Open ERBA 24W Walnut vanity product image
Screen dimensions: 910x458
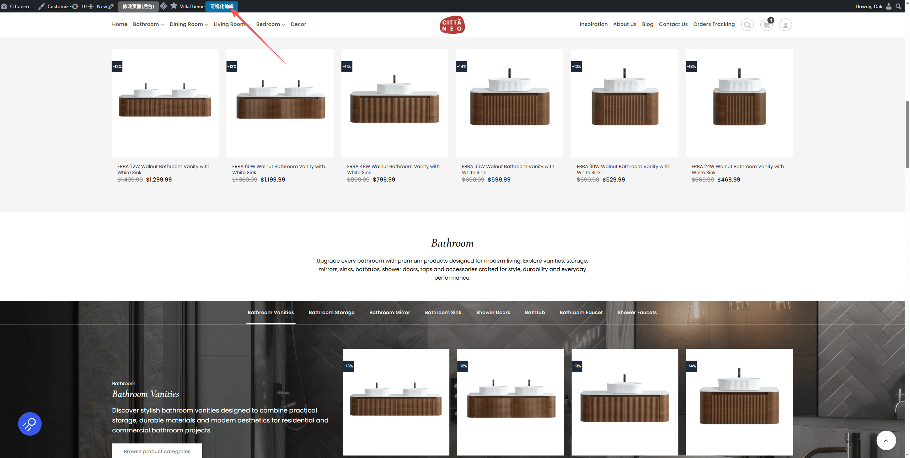739,103
